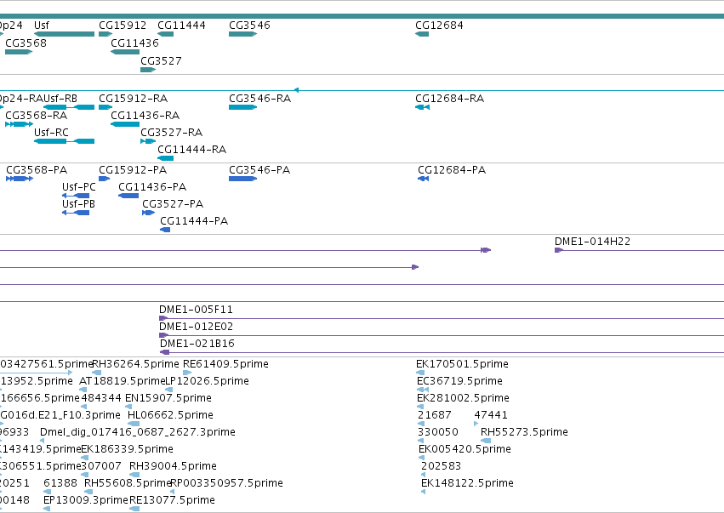Click the LP12026.5prime EST marker

pyautogui.click(x=169, y=390)
